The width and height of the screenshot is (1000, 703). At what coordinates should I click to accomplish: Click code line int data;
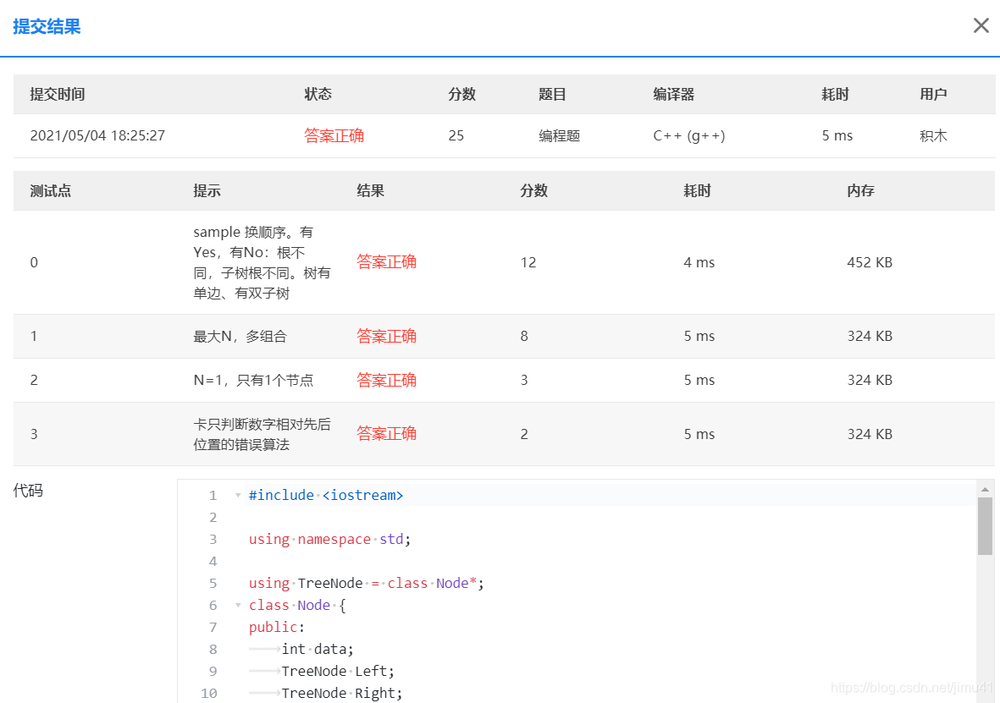(318, 649)
